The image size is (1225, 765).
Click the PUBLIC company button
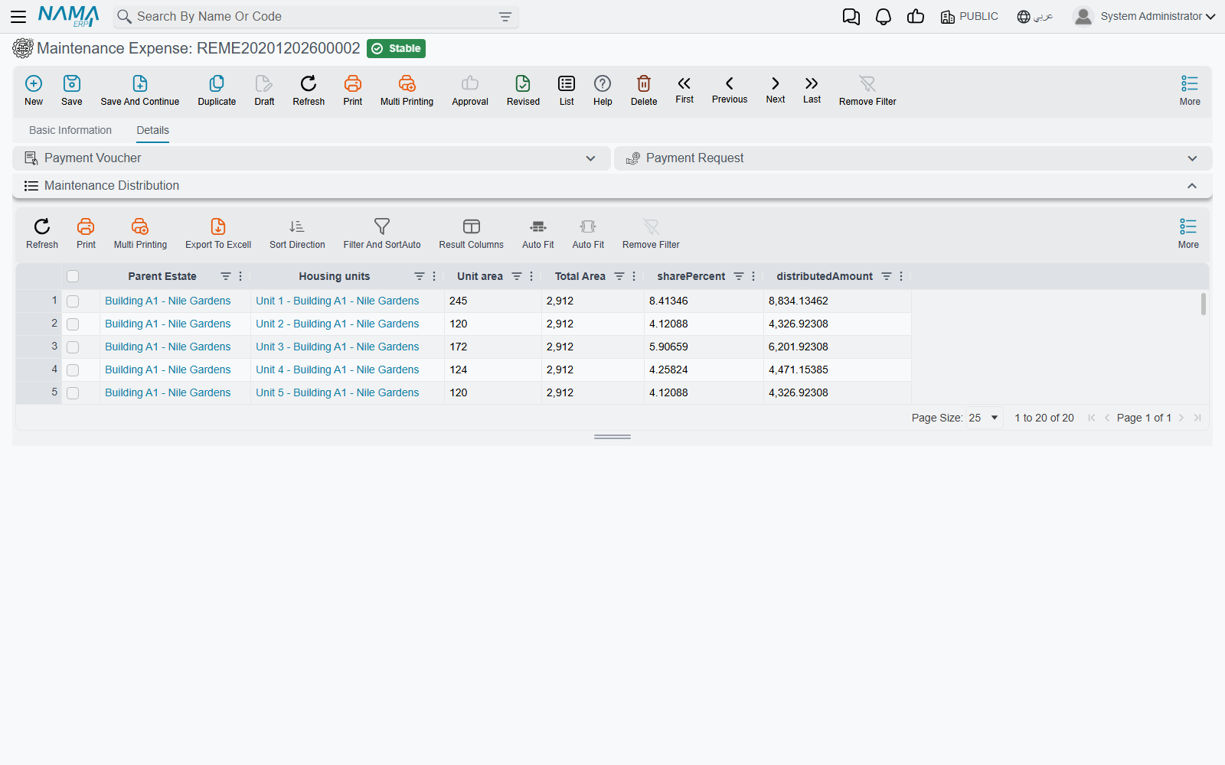[969, 16]
